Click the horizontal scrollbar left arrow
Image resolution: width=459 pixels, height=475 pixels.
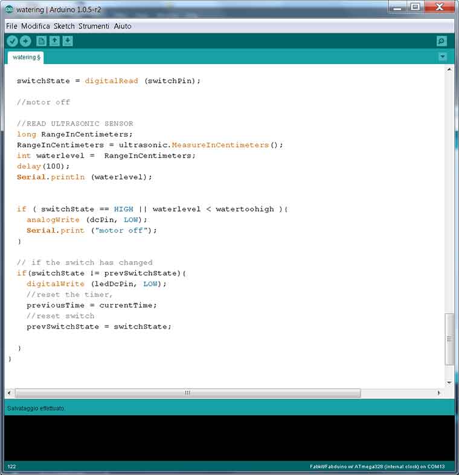[x=9, y=393]
